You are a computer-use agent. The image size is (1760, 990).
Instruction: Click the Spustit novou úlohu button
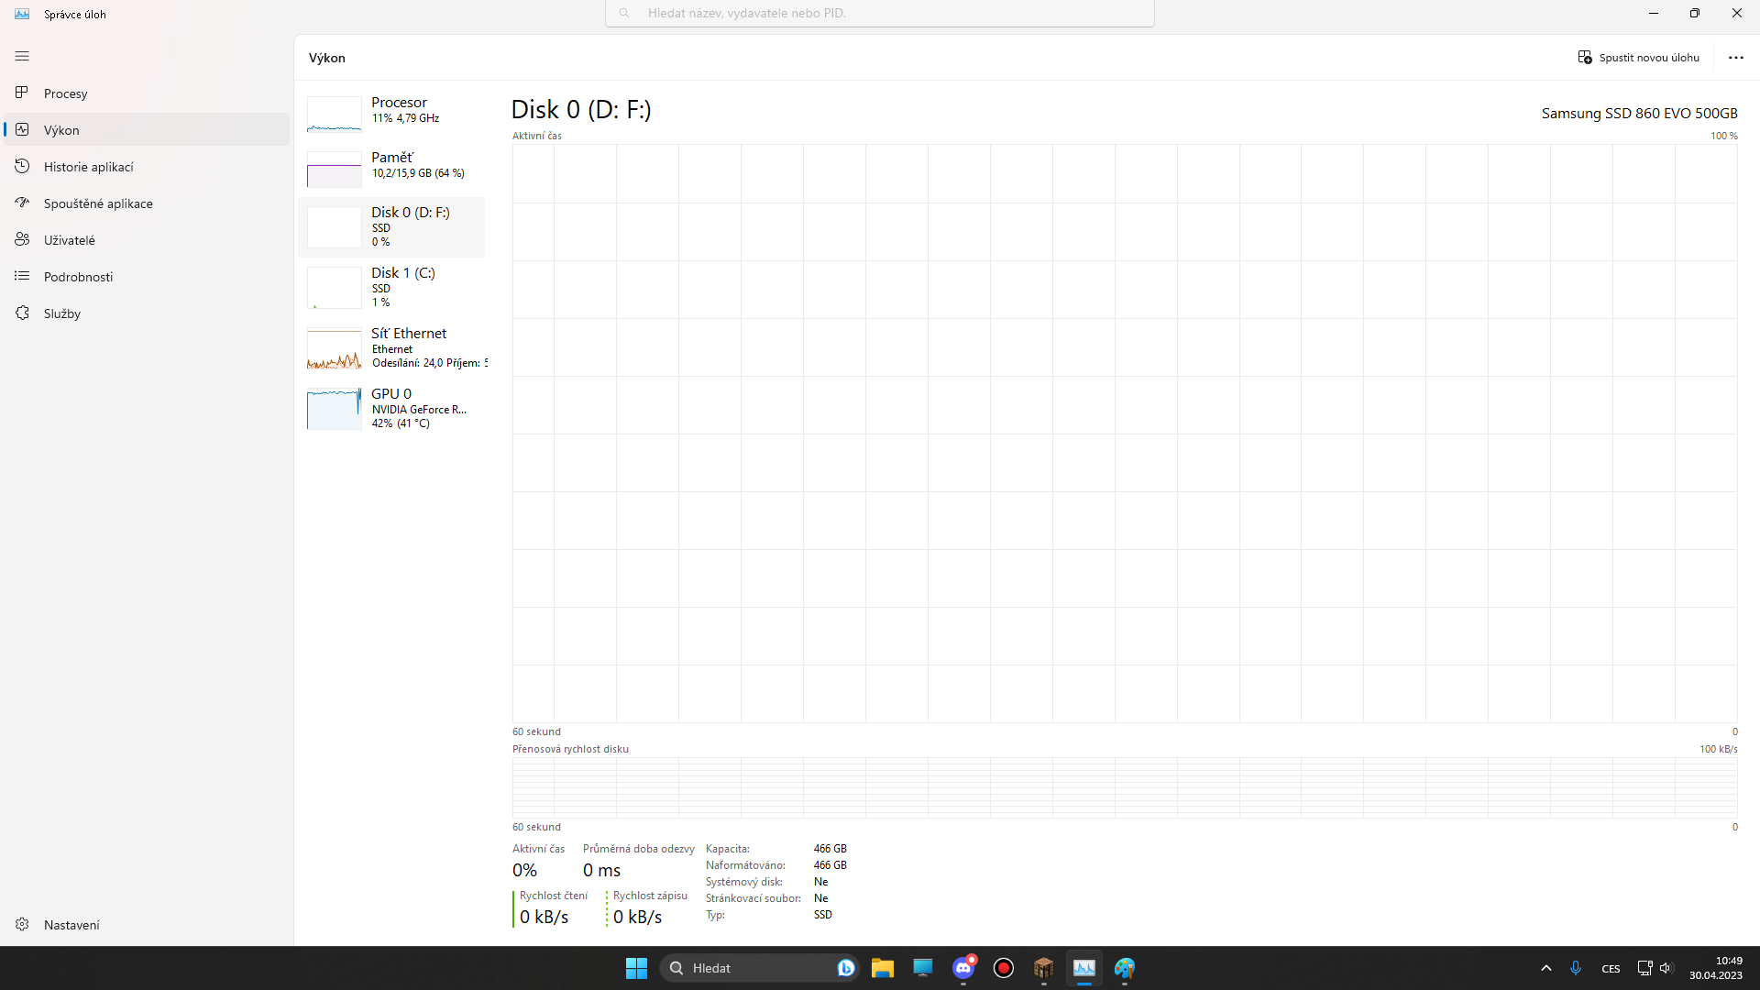tap(1638, 57)
